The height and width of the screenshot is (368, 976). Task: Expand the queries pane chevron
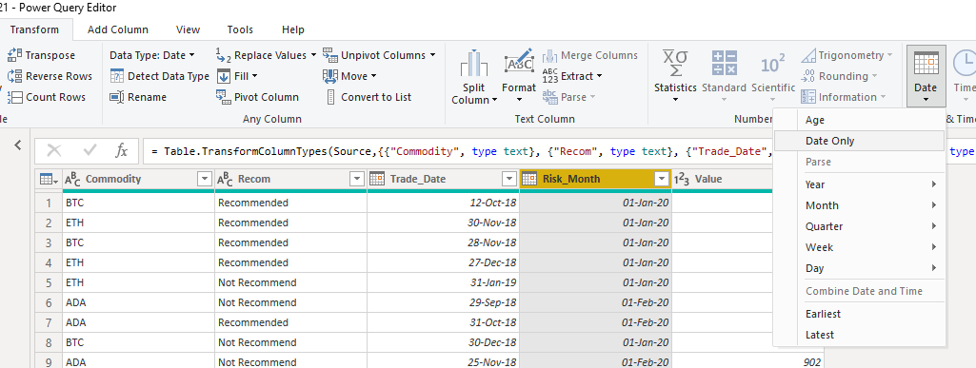click(18, 145)
